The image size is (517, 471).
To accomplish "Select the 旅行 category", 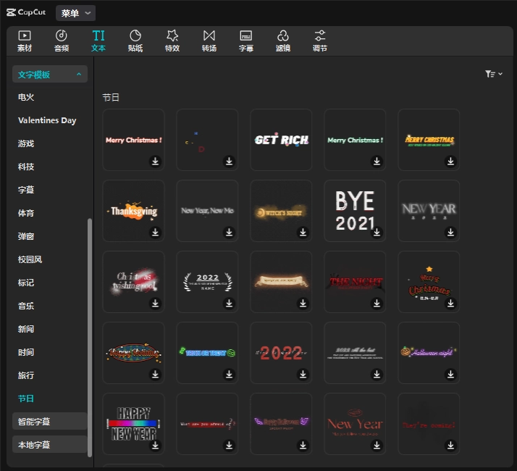I will click(26, 375).
